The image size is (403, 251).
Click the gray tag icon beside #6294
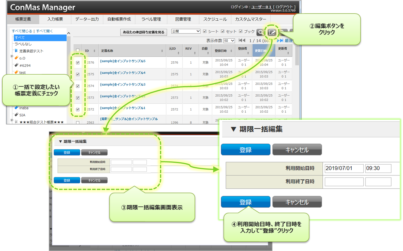(x=16, y=65)
